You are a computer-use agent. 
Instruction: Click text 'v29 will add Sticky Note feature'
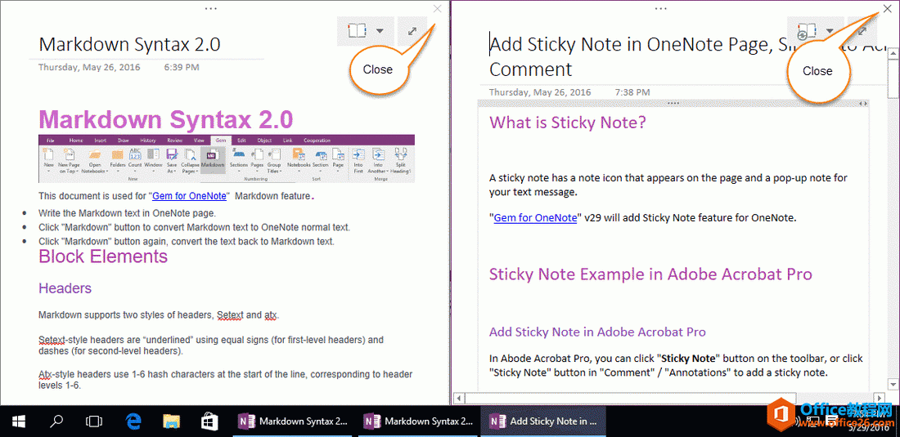(x=691, y=217)
